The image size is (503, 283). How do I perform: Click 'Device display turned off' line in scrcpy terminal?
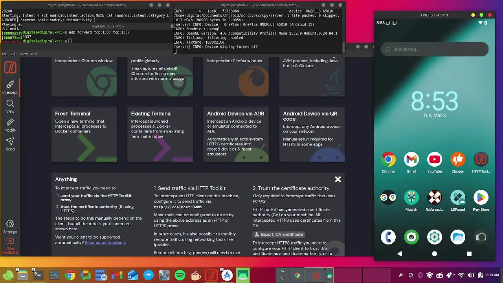(x=216, y=47)
